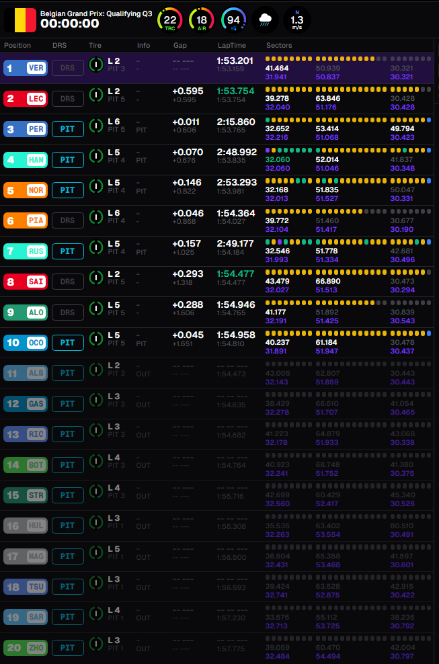
Task: Click the DRS indicator for ALO
Action: pyautogui.click(x=68, y=312)
